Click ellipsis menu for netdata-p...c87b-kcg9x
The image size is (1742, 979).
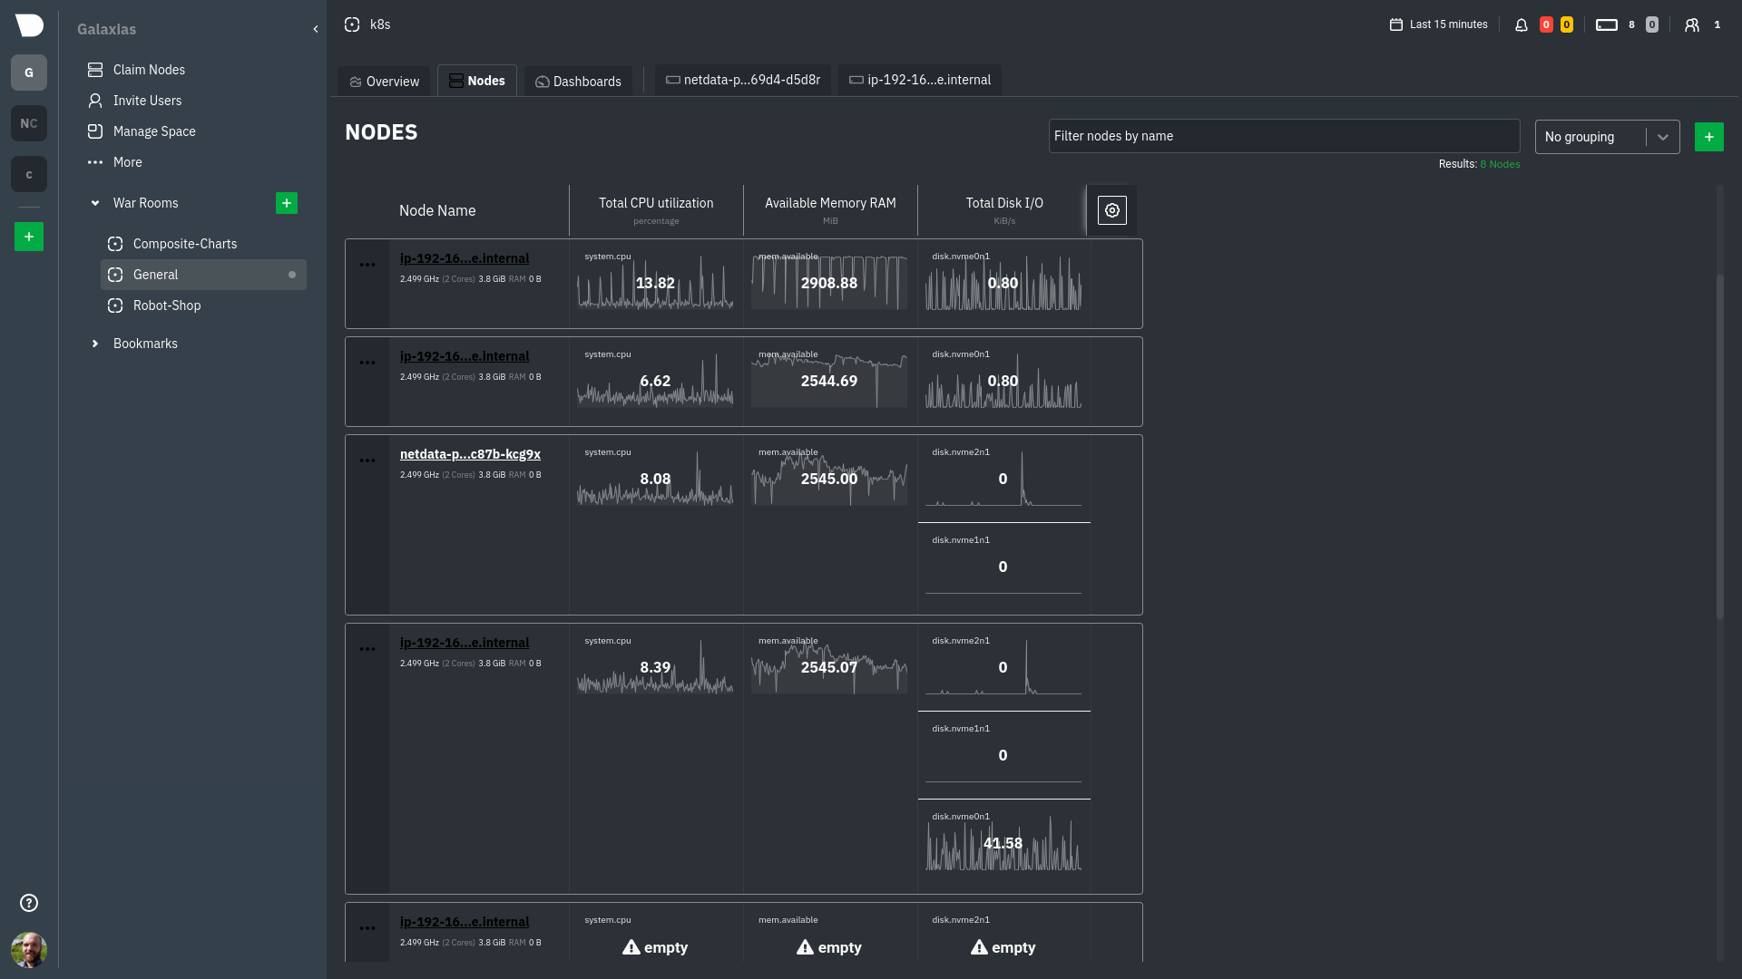(367, 460)
